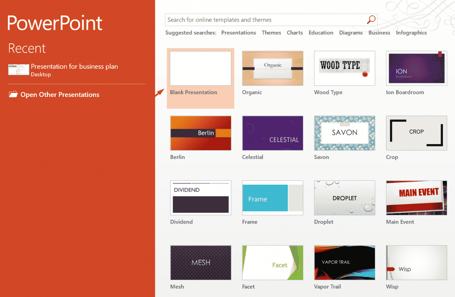Choose the Wood Type theme

[x=344, y=68]
